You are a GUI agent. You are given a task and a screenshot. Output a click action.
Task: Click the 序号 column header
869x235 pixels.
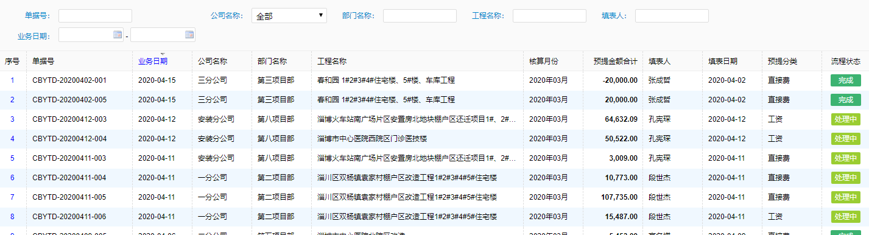pos(12,61)
